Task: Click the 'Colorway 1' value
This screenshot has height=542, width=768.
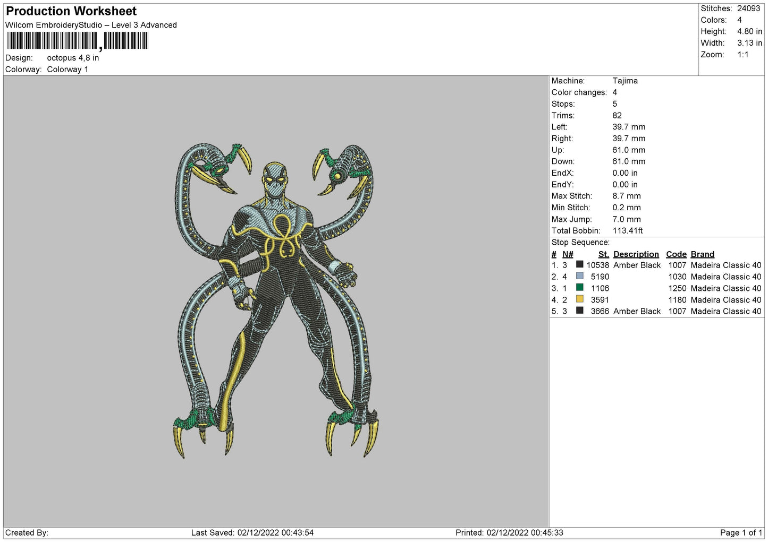Action: pos(67,70)
